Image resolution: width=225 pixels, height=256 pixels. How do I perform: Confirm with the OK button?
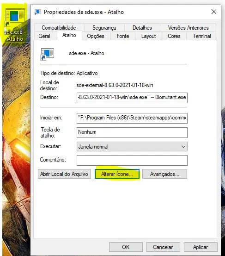click(x=126, y=247)
